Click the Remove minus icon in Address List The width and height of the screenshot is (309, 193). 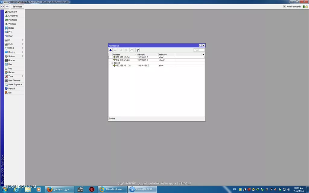click(116, 50)
